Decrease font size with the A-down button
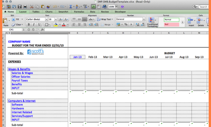The image size is (211, 127). 66,19
